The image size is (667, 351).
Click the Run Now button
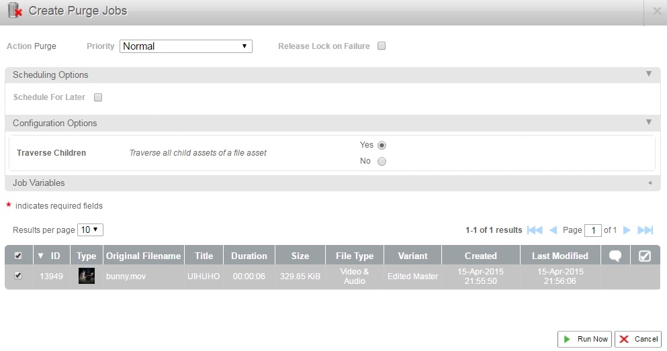pyautogui.click(x=584, y=339)
